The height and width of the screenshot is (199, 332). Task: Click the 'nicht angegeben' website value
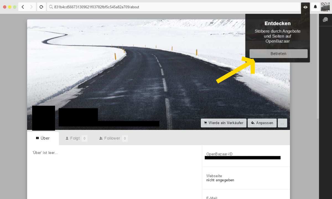coord(220,180)
